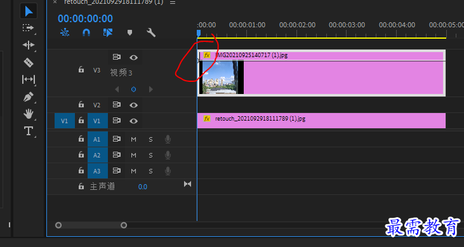Screen dimensions: 464x247
Task: Select the Pen tool
Action: 29,97
